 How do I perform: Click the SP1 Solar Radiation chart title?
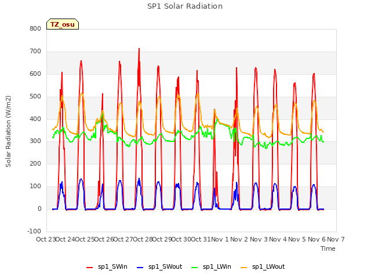pos(185,6)
